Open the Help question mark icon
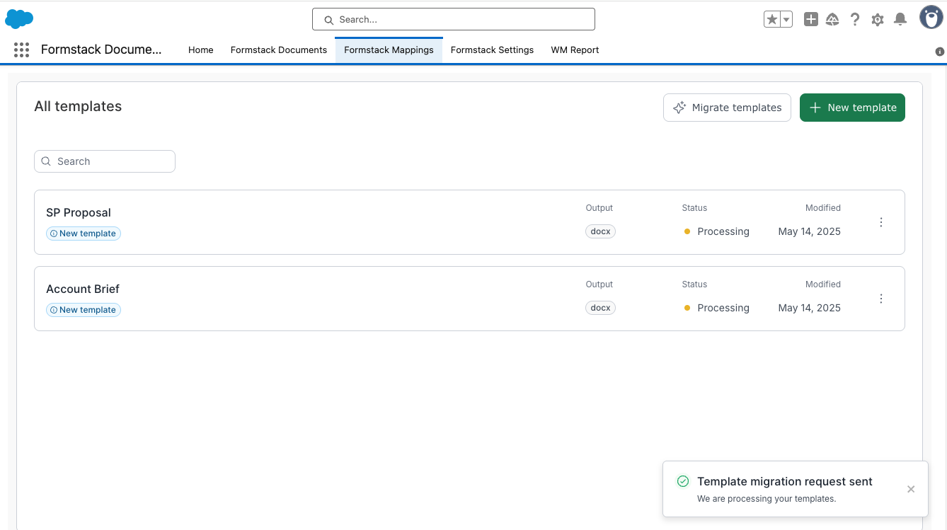The height and width of the screenshot is (530, 947). (x=855, y=20)
